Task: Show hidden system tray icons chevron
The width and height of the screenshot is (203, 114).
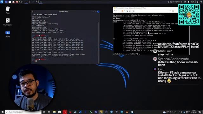Action: [x=179, y=112]
